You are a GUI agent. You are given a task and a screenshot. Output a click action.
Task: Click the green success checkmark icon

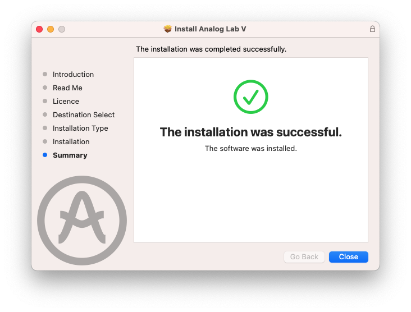pos(250,97)
